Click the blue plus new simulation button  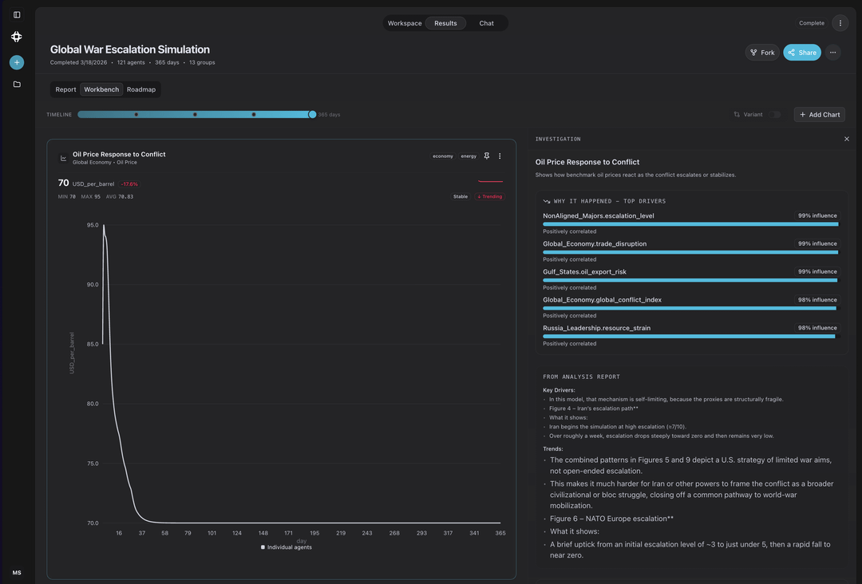point(17,62)
